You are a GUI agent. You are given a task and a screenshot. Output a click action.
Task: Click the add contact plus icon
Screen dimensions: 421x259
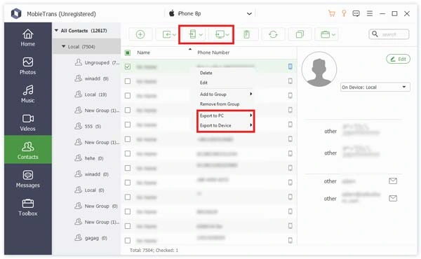140,34
